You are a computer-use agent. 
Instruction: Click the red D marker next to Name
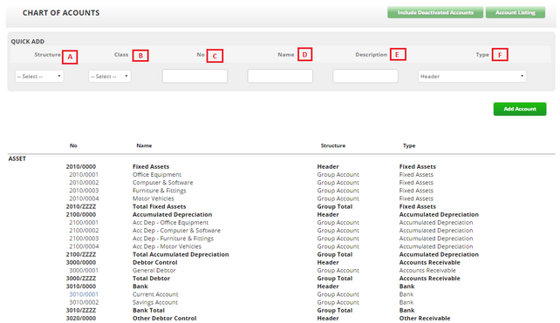pos(304,55)
